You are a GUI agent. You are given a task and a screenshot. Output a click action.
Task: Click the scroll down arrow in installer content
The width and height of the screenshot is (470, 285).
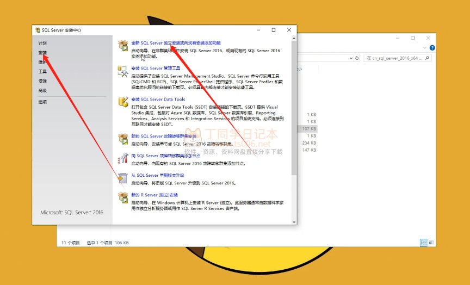(294, 221)
